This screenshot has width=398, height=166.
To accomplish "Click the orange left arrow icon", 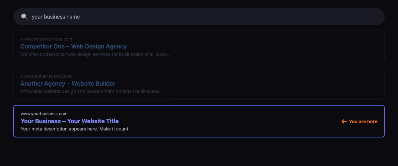I will pyautogui.click(x=344, y=122).
